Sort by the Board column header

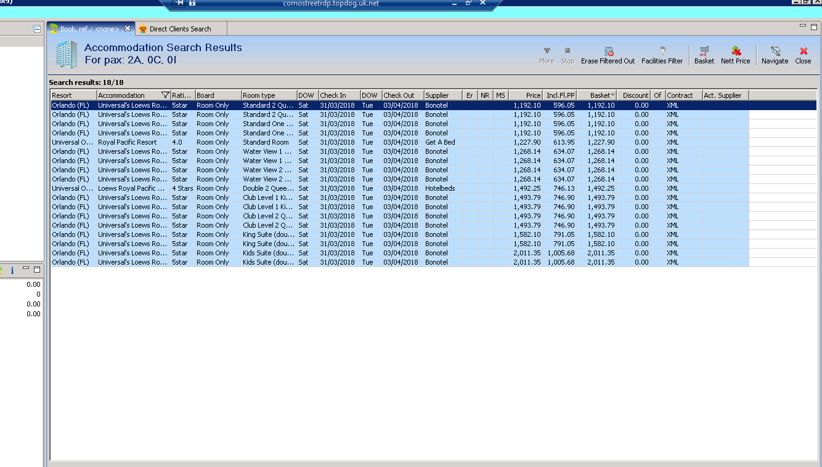click(x=218, y=95)
